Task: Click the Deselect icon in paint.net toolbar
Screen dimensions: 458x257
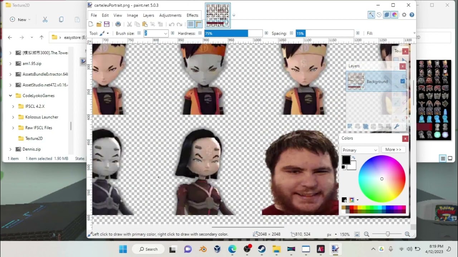Action: pyautogui.click(x=160, y=24)
